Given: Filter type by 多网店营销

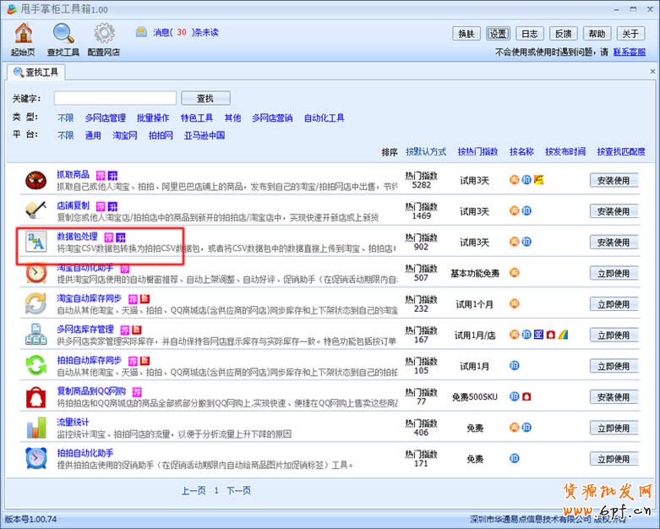Looking at the screenshot, I should click(272, 117).
